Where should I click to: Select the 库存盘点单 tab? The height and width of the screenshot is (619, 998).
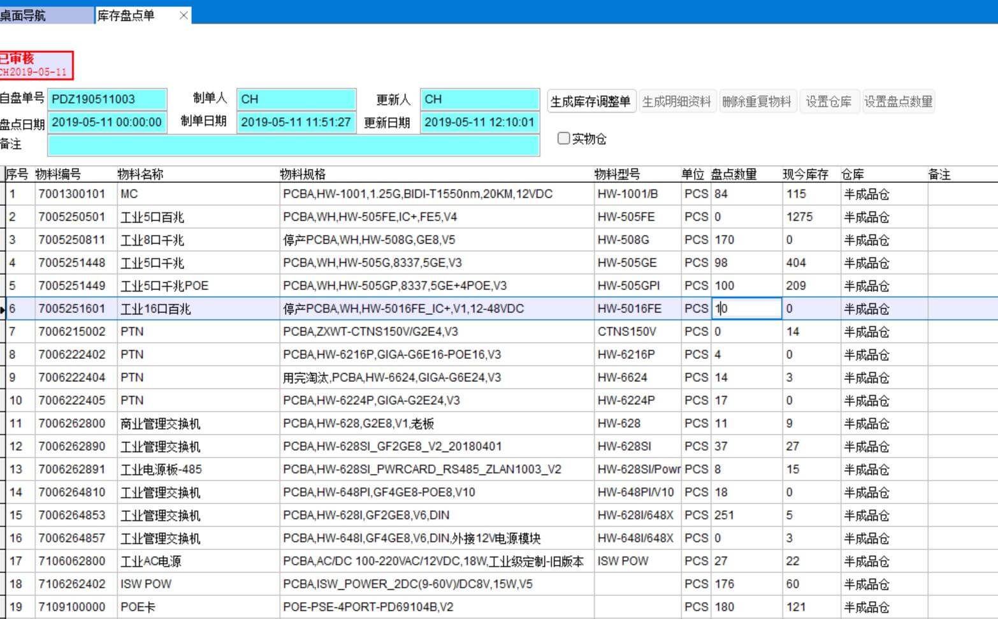coord(127,15)
